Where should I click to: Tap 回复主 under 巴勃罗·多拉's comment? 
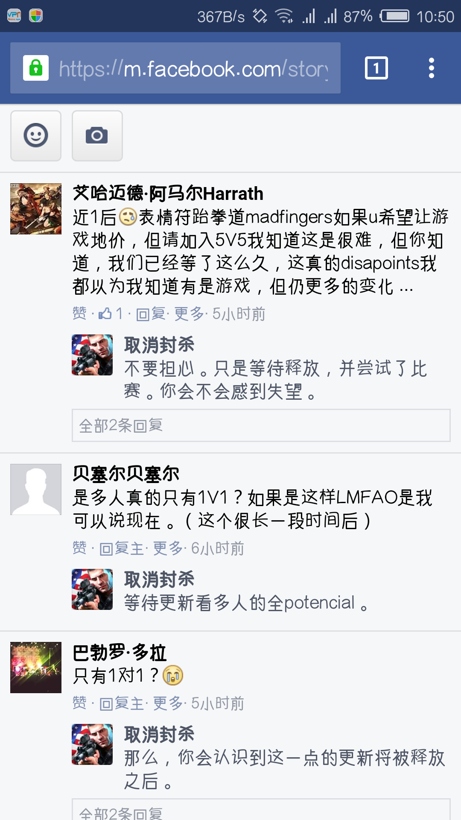122,703
